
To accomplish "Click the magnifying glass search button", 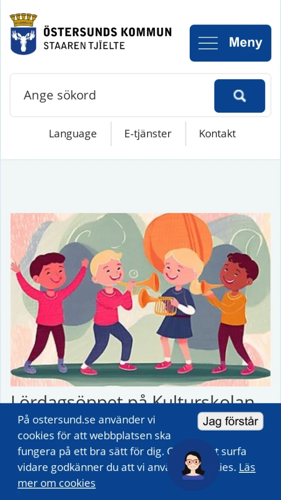I will tap(240, 96).
